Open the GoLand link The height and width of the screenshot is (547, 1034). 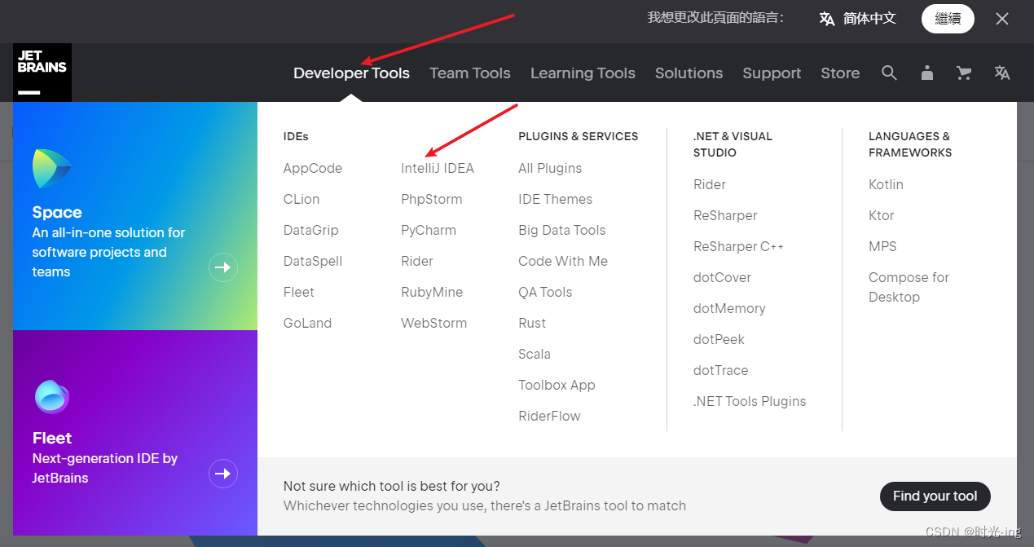click(308, 323)
